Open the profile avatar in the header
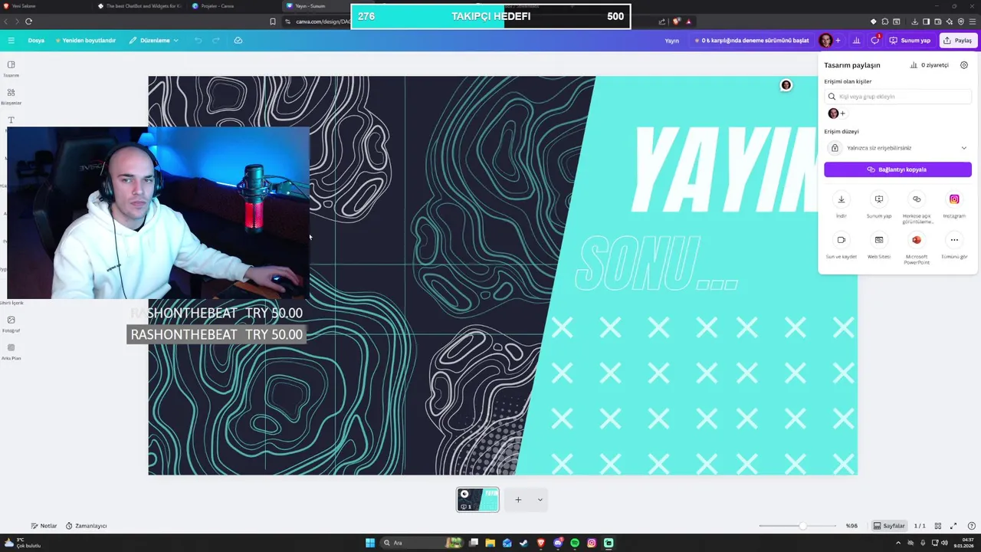Screen dimensions: 981x552 click(x=825, y=41)
